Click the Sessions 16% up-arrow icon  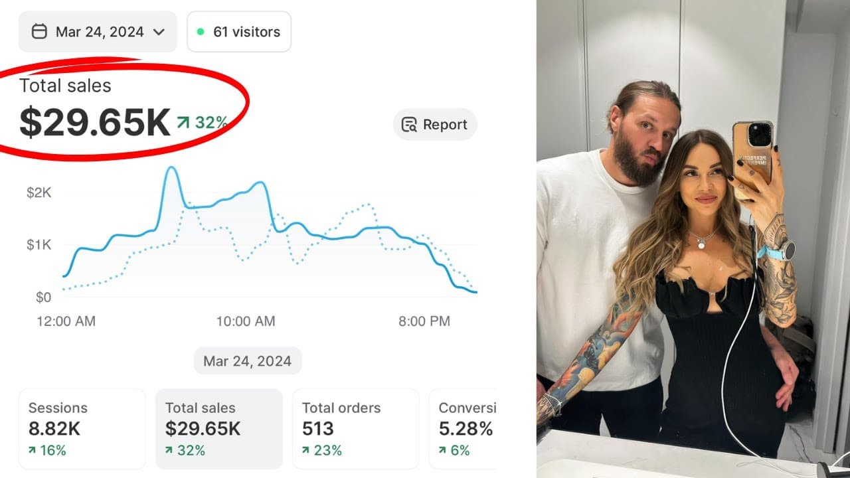(x=33, y=451)
